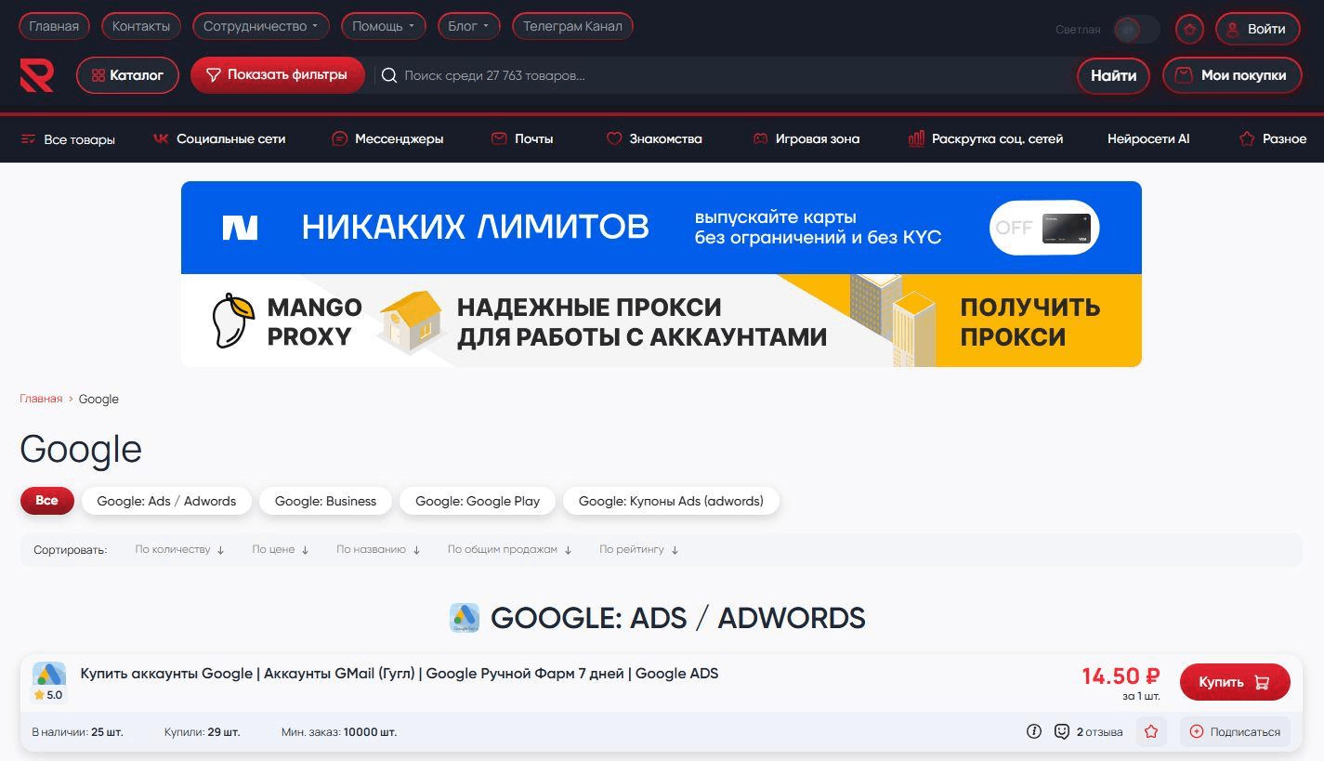Image resolution: width=1324 pixels, height=761 pixels.
Task: Click the GOOGLE: ADS / ADWORDS section heading
Action: [x=678, y=618]
